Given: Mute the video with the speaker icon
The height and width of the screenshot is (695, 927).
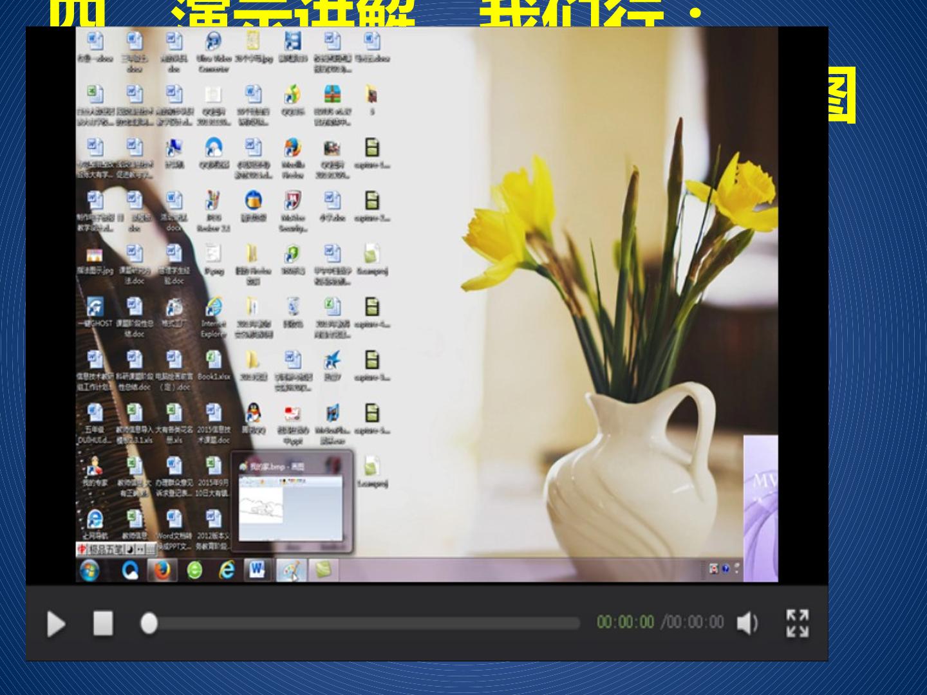Looking at the screenshot, I should 747,623.
